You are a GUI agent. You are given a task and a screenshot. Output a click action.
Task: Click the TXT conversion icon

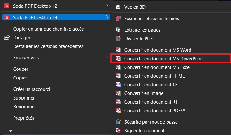tap(118, 85)
